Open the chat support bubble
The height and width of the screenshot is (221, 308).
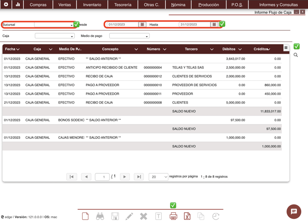pos(294,212)
